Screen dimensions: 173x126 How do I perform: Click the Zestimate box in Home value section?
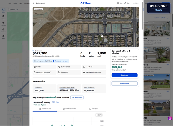click(44, 89)
